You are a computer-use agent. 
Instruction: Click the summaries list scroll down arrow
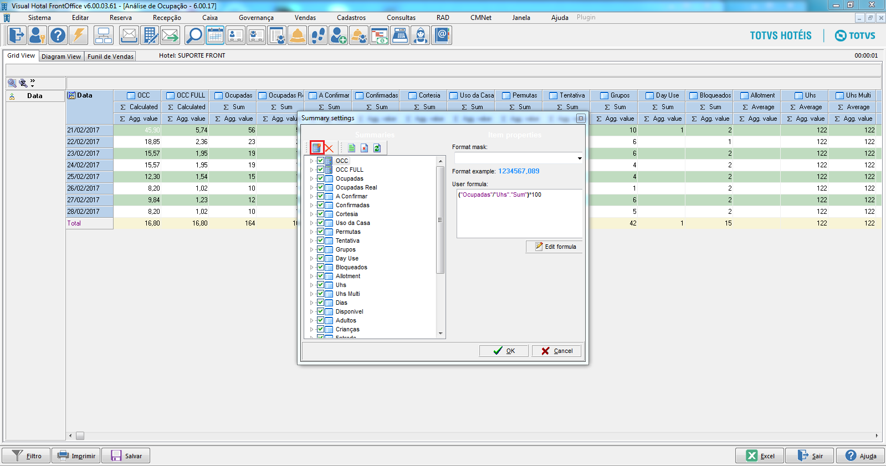pyautogui.click(x=441, y=334)
